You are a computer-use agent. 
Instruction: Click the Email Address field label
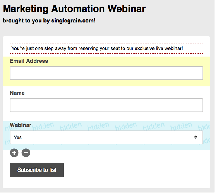[29, 61]
